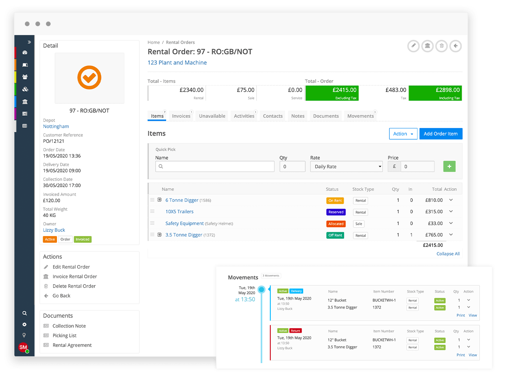Click the back arrow circle icon

coord(455,46)
